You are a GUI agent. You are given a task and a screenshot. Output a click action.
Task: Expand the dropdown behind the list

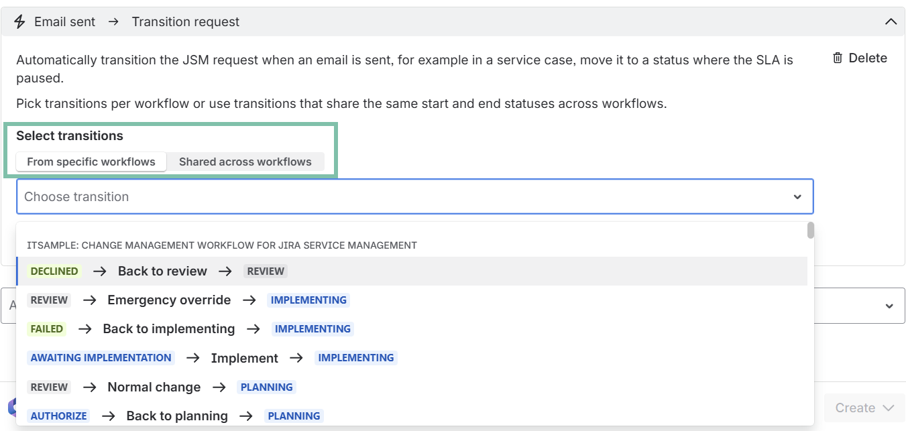pyautogui.click(x=889, y=306)
